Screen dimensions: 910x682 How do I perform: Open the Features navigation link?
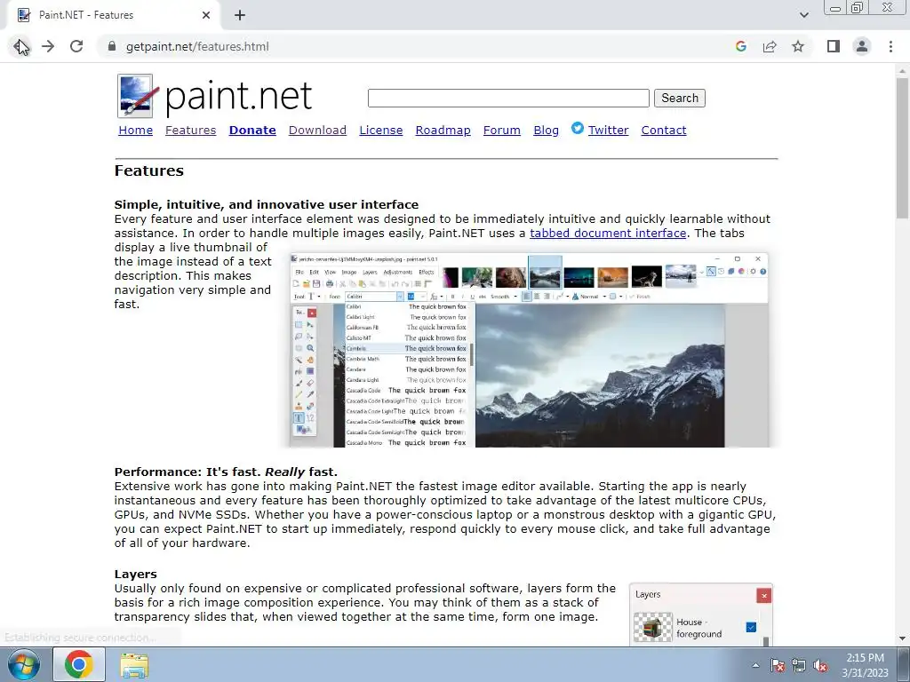(190, 130)
